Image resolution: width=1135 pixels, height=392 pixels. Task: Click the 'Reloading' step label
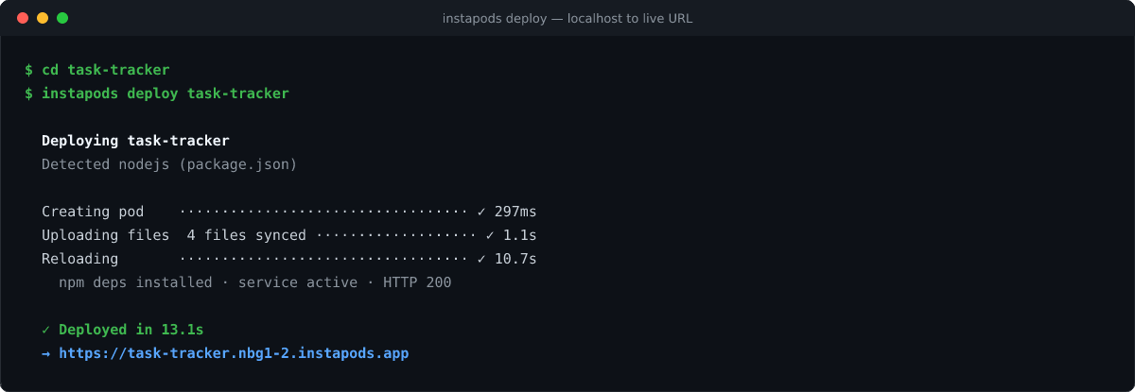tap(80, 259)
